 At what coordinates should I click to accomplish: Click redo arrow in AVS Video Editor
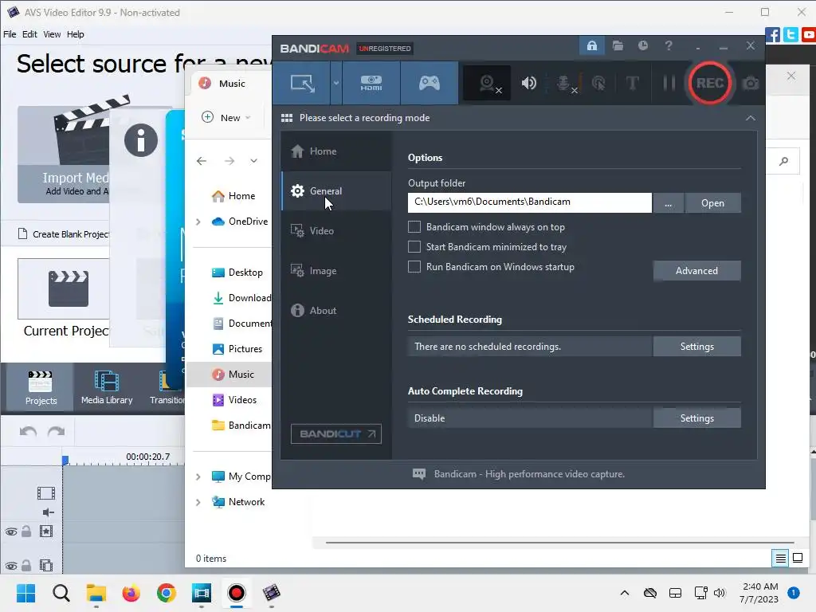57,431
